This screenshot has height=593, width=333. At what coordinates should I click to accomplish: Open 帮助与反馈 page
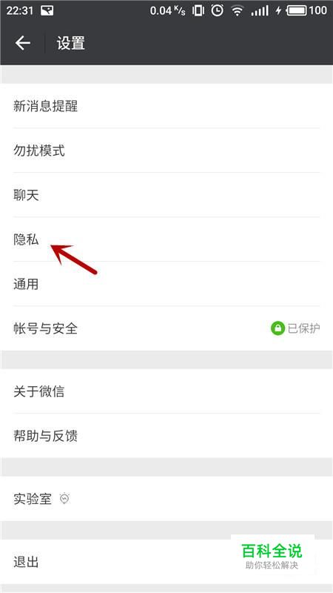[x=166, y=436]
